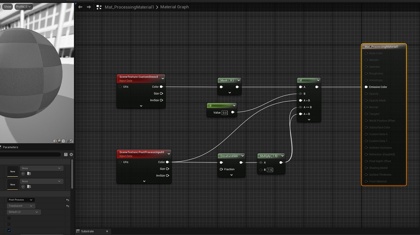
Task: Click the material graph hierarchy icon
Action: tap(99, 7)
